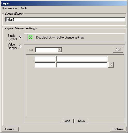Click the Add button

[x=118, y=50]
